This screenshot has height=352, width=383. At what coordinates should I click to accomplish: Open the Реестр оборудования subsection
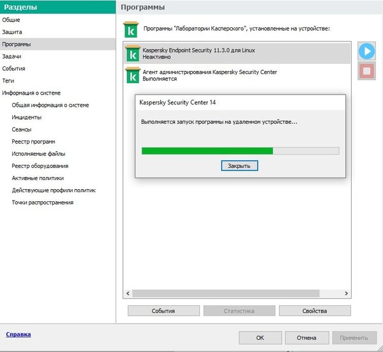pyautogui.click(x=40, y=166)
